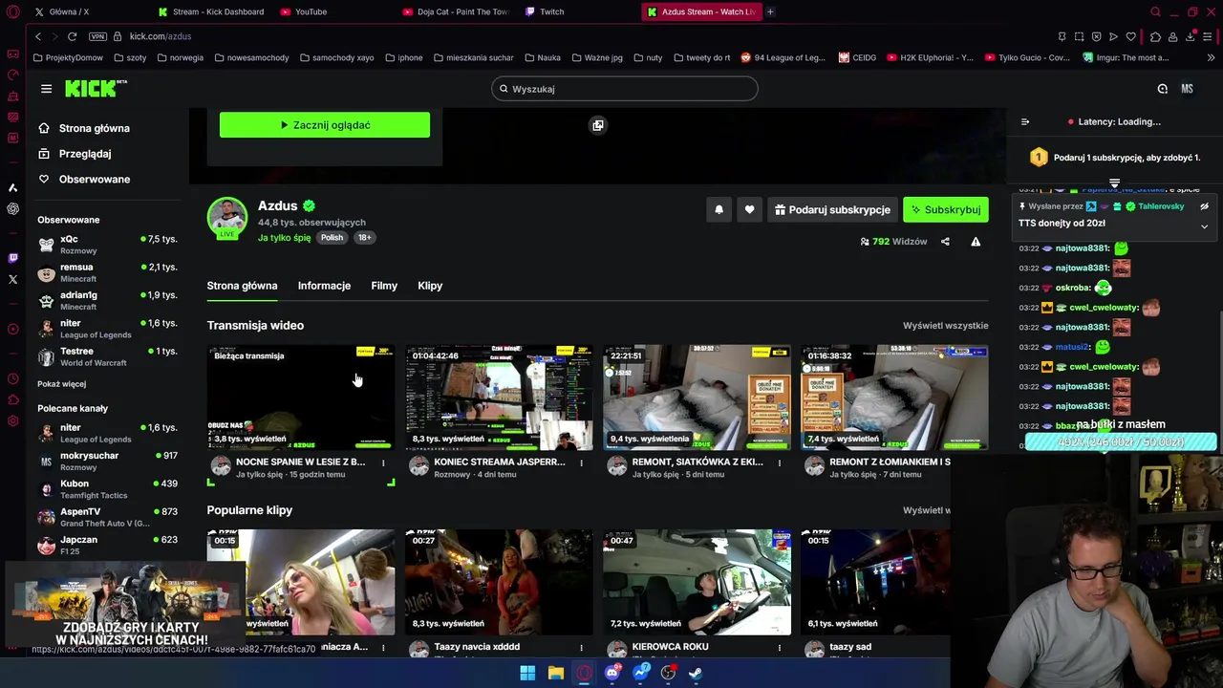Click the browser back arrow
Screen dimensions: 1223x688
[38, 36]
